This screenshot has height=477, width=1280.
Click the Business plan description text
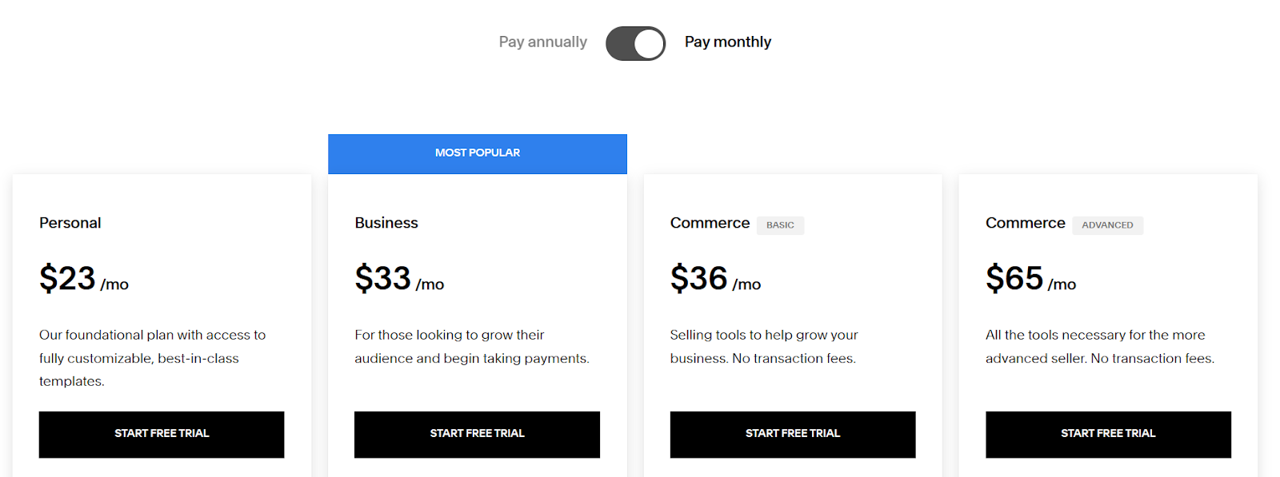472,347
